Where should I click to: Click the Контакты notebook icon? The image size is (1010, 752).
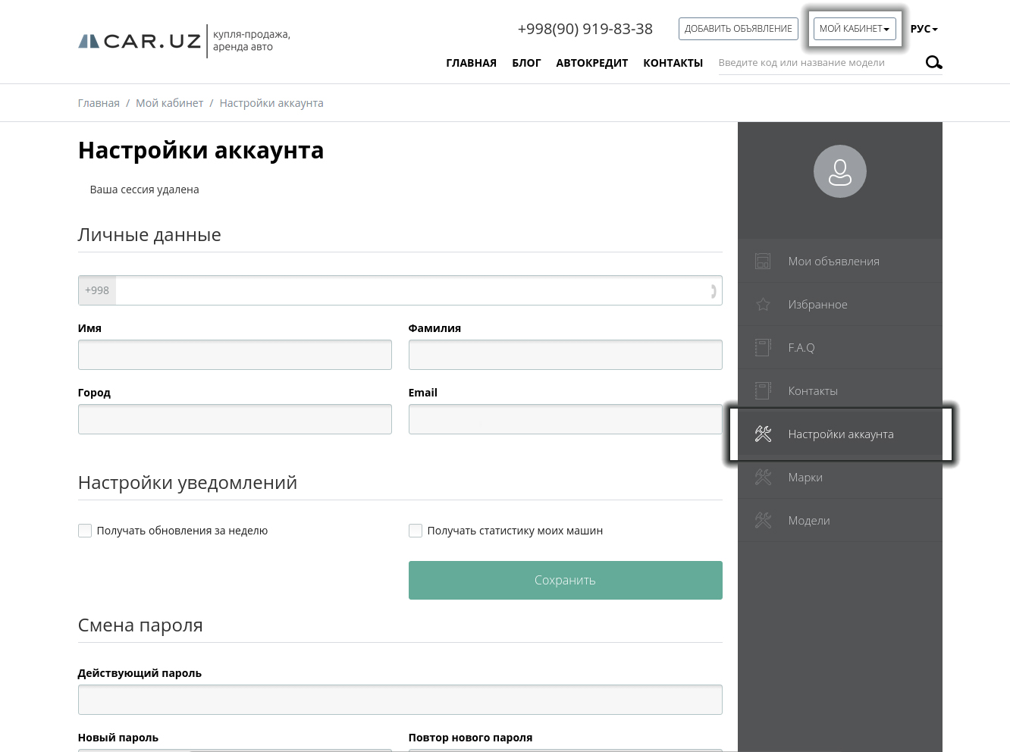coord(763,391)
